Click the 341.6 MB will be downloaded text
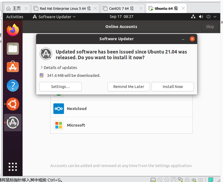 click(x=74, y=75)
